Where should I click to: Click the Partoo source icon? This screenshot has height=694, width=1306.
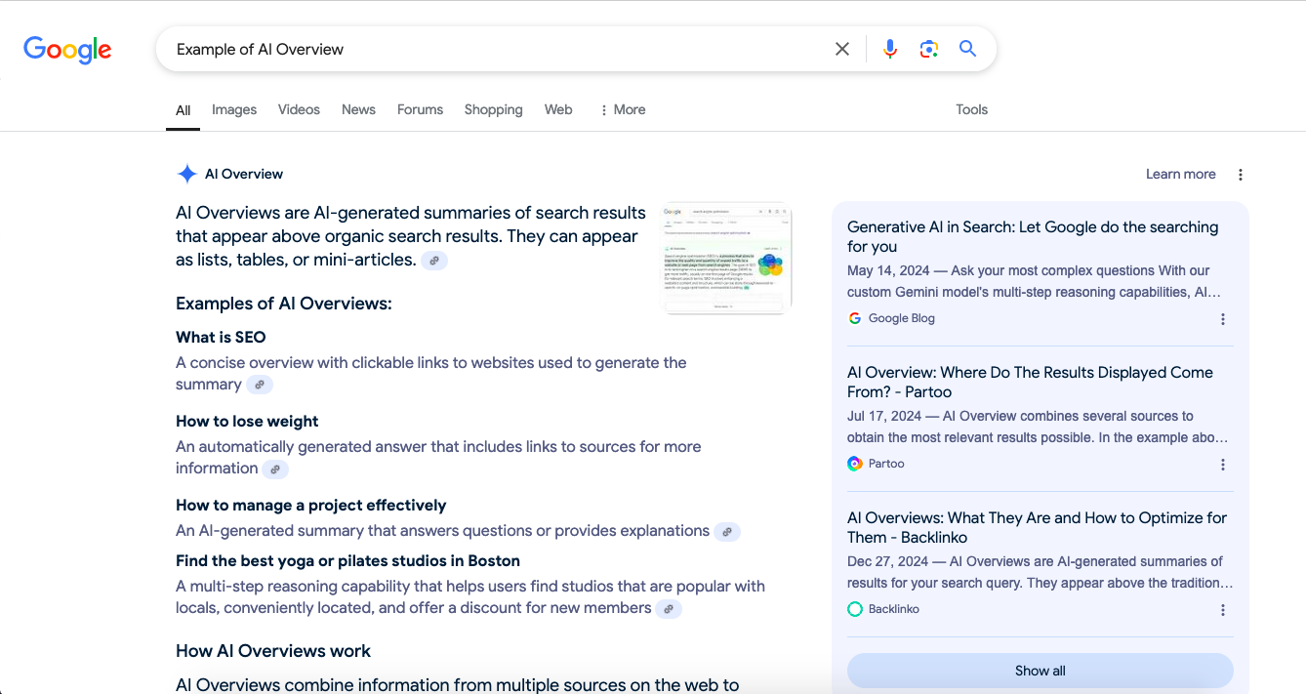pyautogui.click(x=855, y=463)
